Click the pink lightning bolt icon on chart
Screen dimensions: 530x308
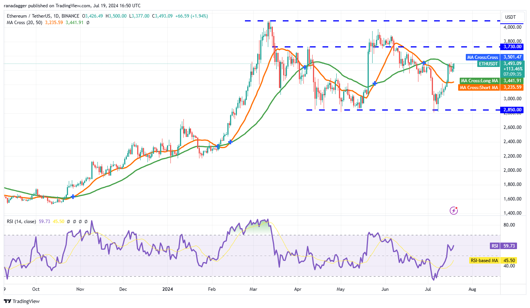point(454,210)
